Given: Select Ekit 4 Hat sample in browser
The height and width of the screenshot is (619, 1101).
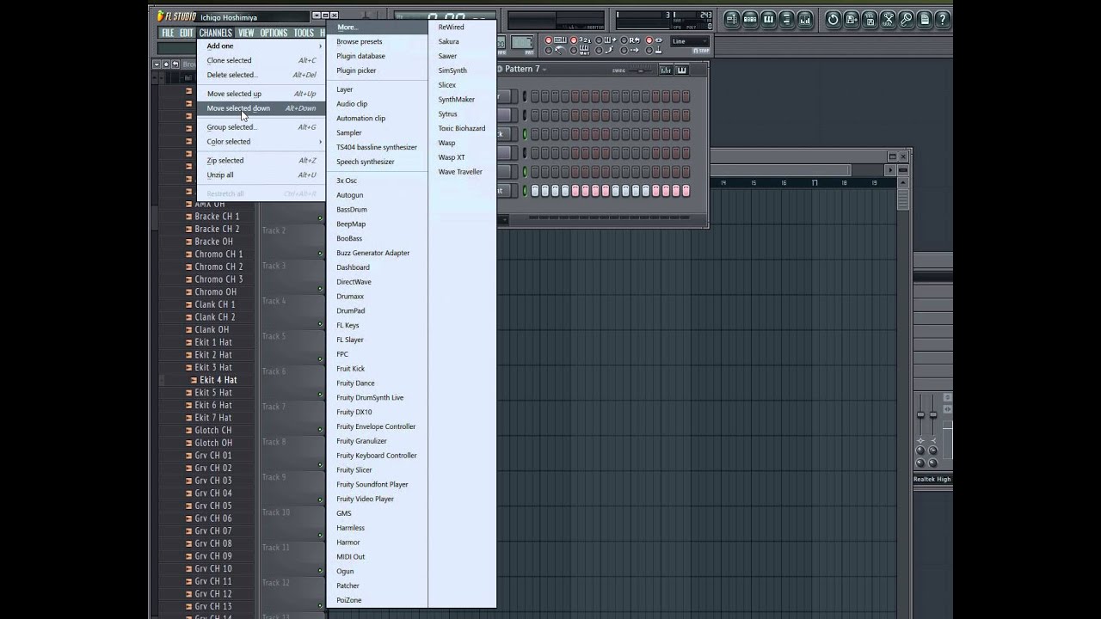Looking at the screenshot, I should [x=218, y=379].
